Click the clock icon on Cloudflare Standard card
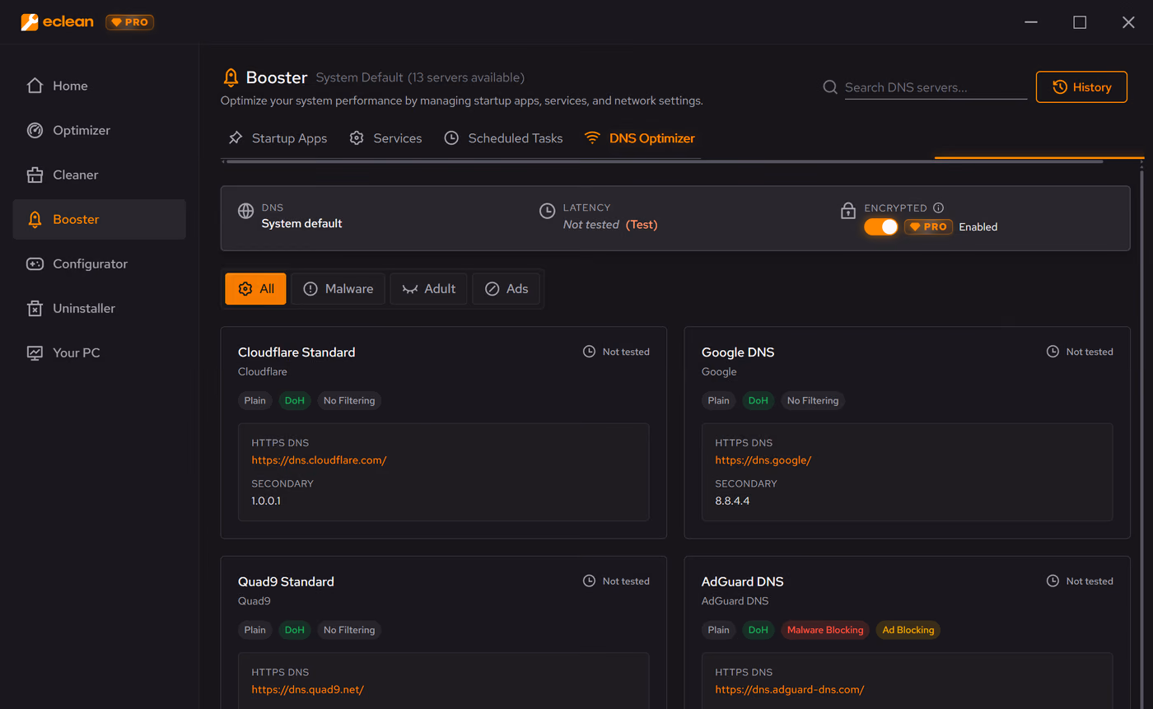The width and height of the screenshot is (1153, 709). (x=589, y=352)
